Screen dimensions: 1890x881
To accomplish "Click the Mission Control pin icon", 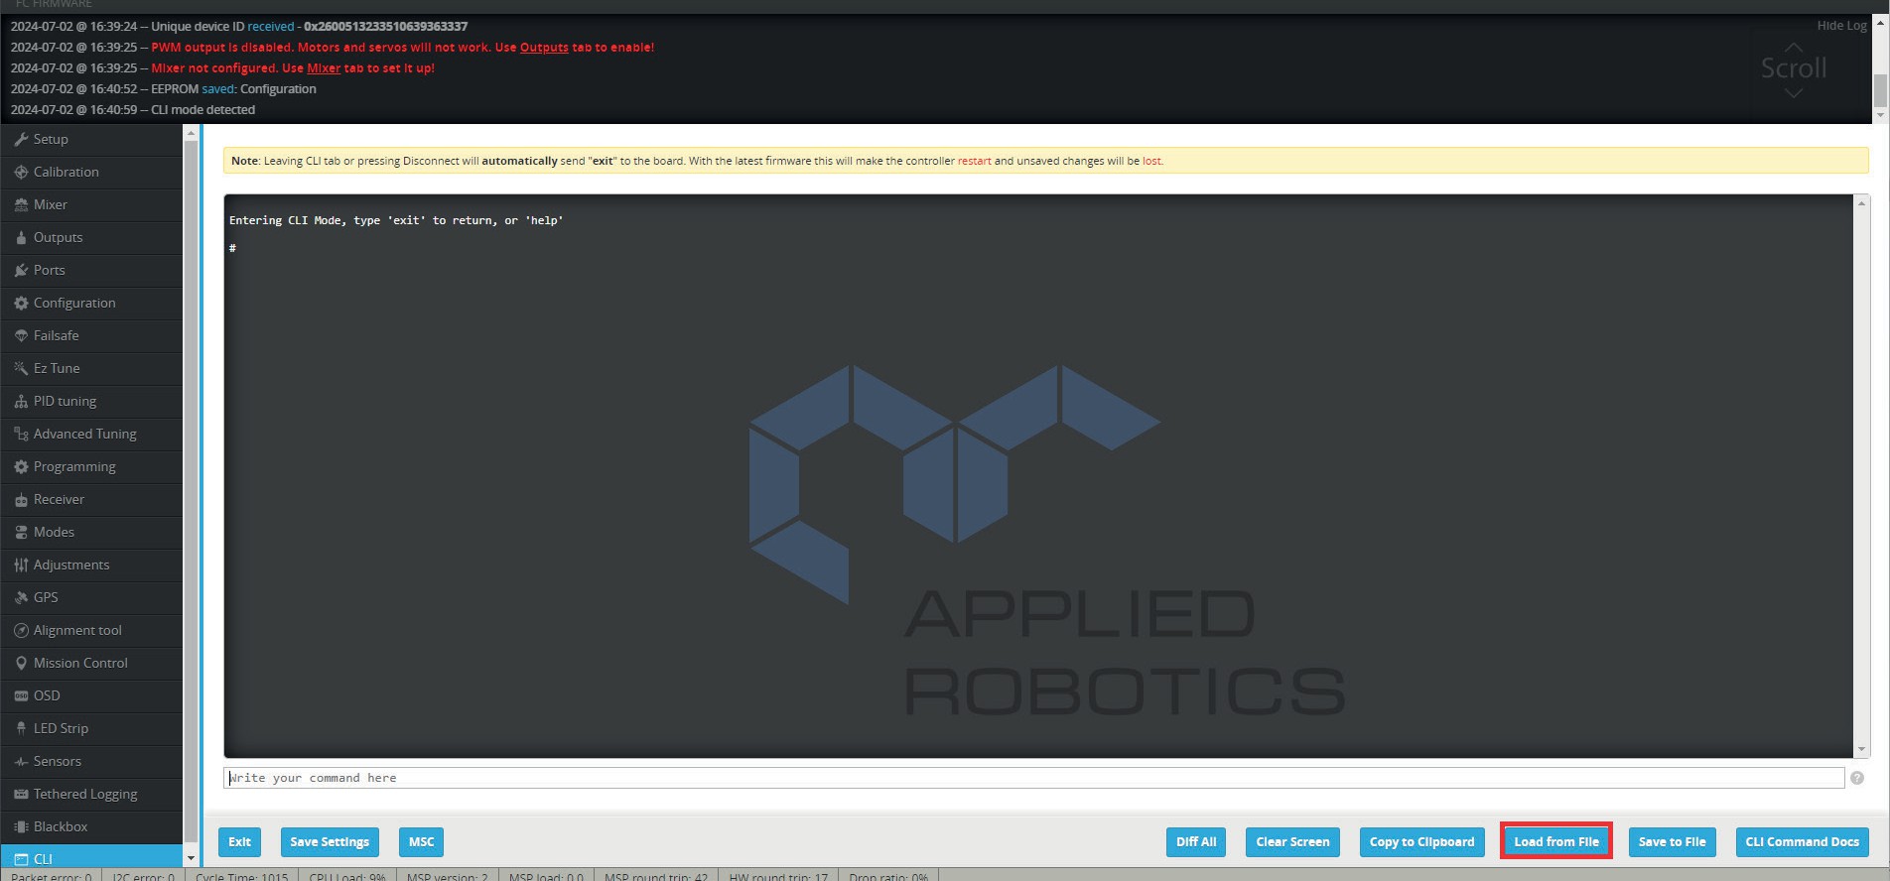I will (x=21, y=664).
